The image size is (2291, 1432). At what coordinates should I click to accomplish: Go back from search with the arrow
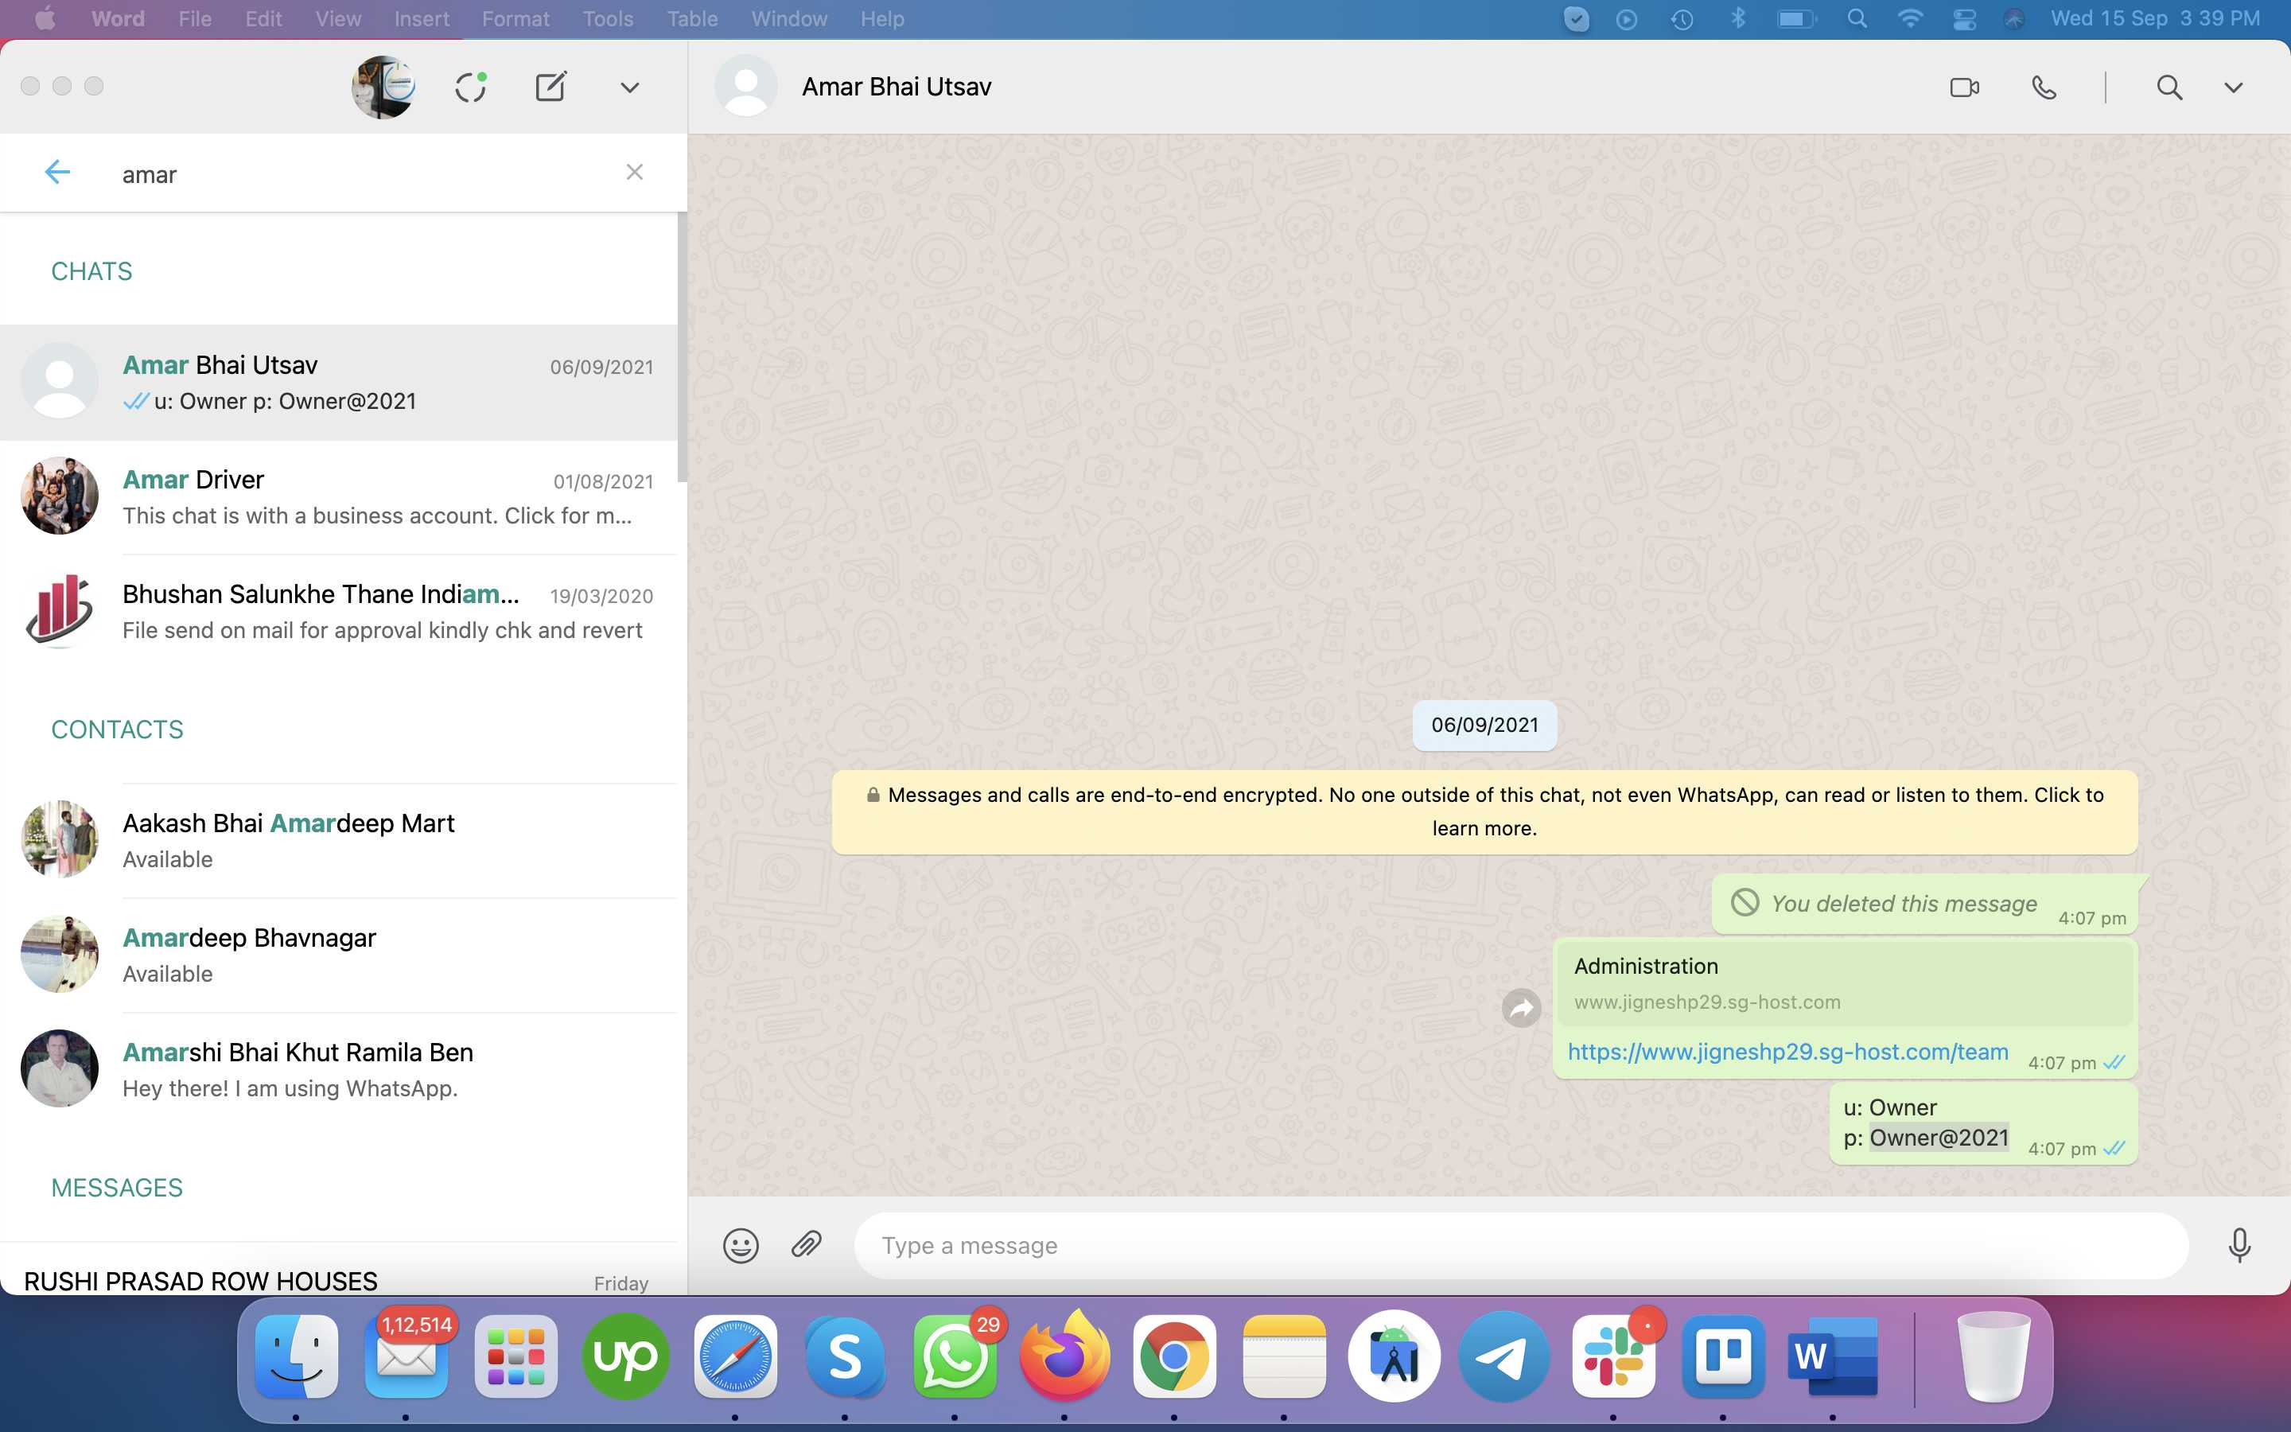coord(58,173)
